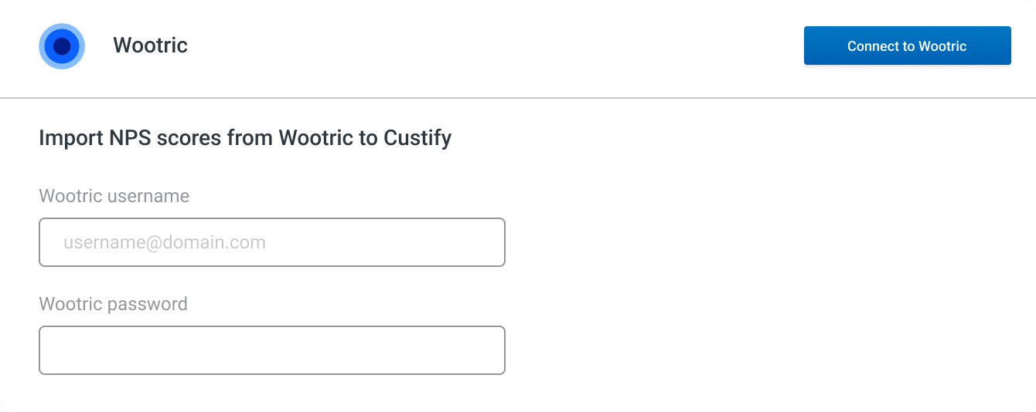Click the light blue outer ring of logo

43,46
